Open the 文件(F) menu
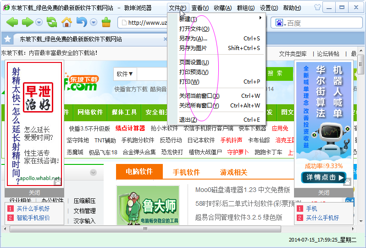 (x=177, y=8)
